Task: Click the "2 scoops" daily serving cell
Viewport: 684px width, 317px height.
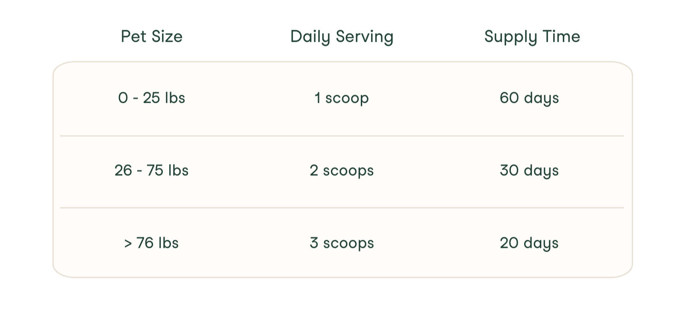Action: click(x=342, y=171)
